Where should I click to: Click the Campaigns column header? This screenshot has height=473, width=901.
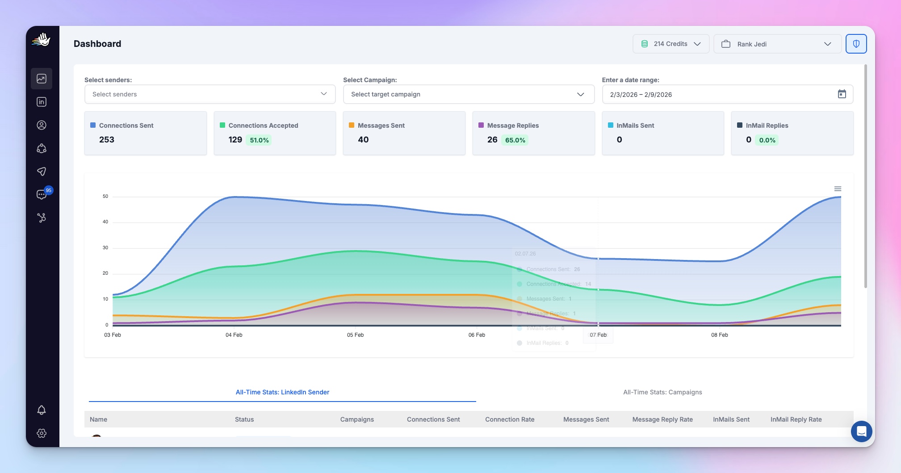(357, 419)
